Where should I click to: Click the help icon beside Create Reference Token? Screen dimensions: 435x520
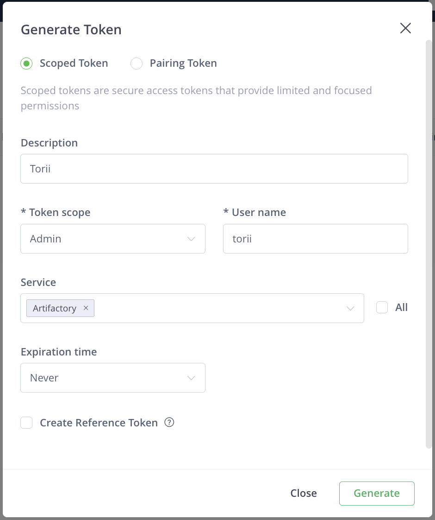(x=169, y=422)
